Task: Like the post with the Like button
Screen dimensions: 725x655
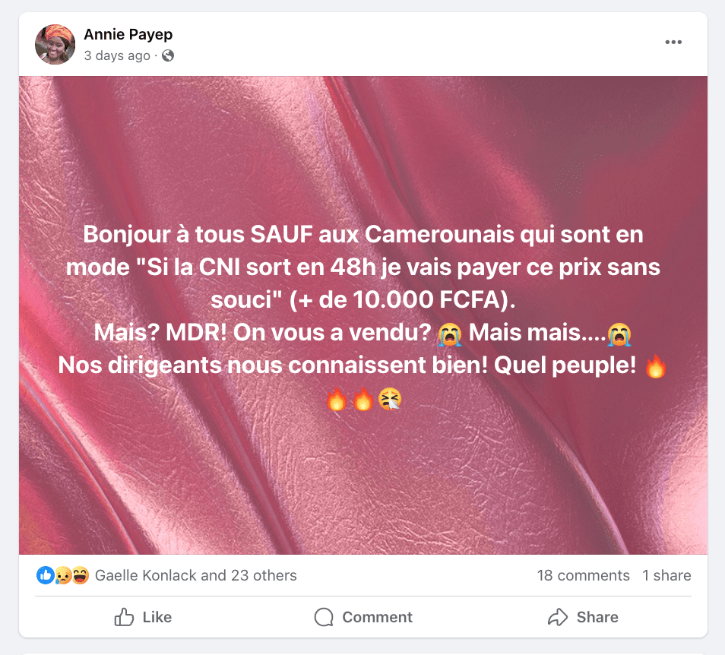Action: point(143,617)
